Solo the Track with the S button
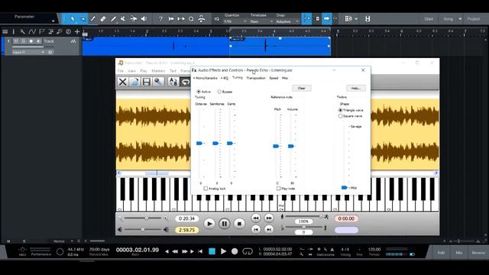489x275 pixels. click(23, 41)
